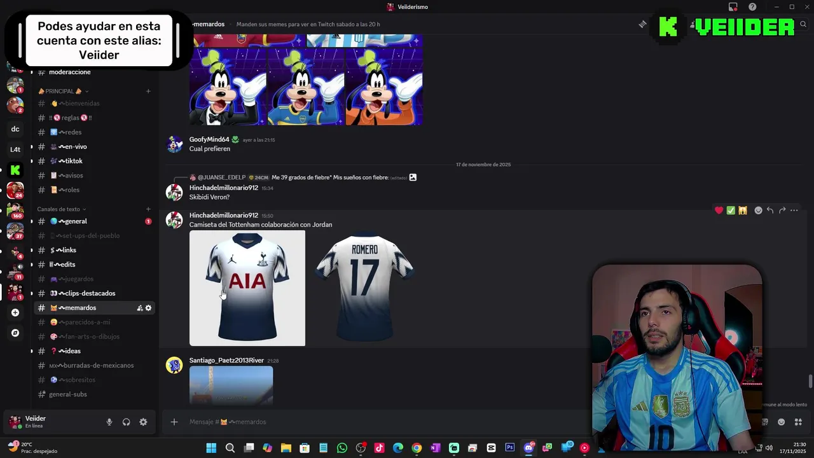The image size is (814, 458).
Task: Mute microphone in user panel
Action: click(x=109, y=422)
